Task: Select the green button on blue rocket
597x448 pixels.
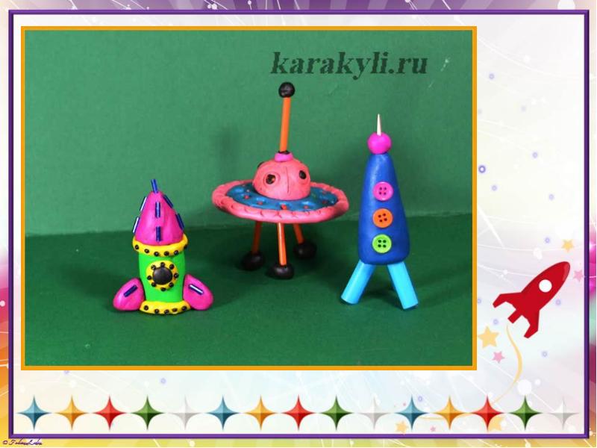Action: click(x=382, y=243)
